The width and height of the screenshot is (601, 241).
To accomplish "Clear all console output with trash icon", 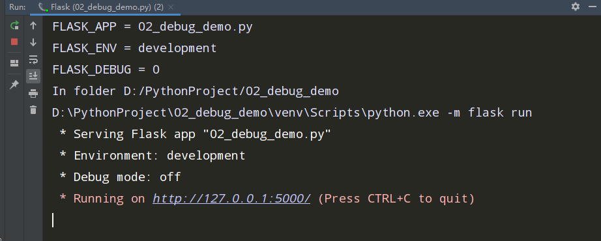I will point(33,109).
